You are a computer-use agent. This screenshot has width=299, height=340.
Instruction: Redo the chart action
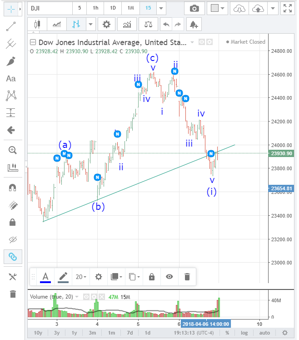[178, 24]
